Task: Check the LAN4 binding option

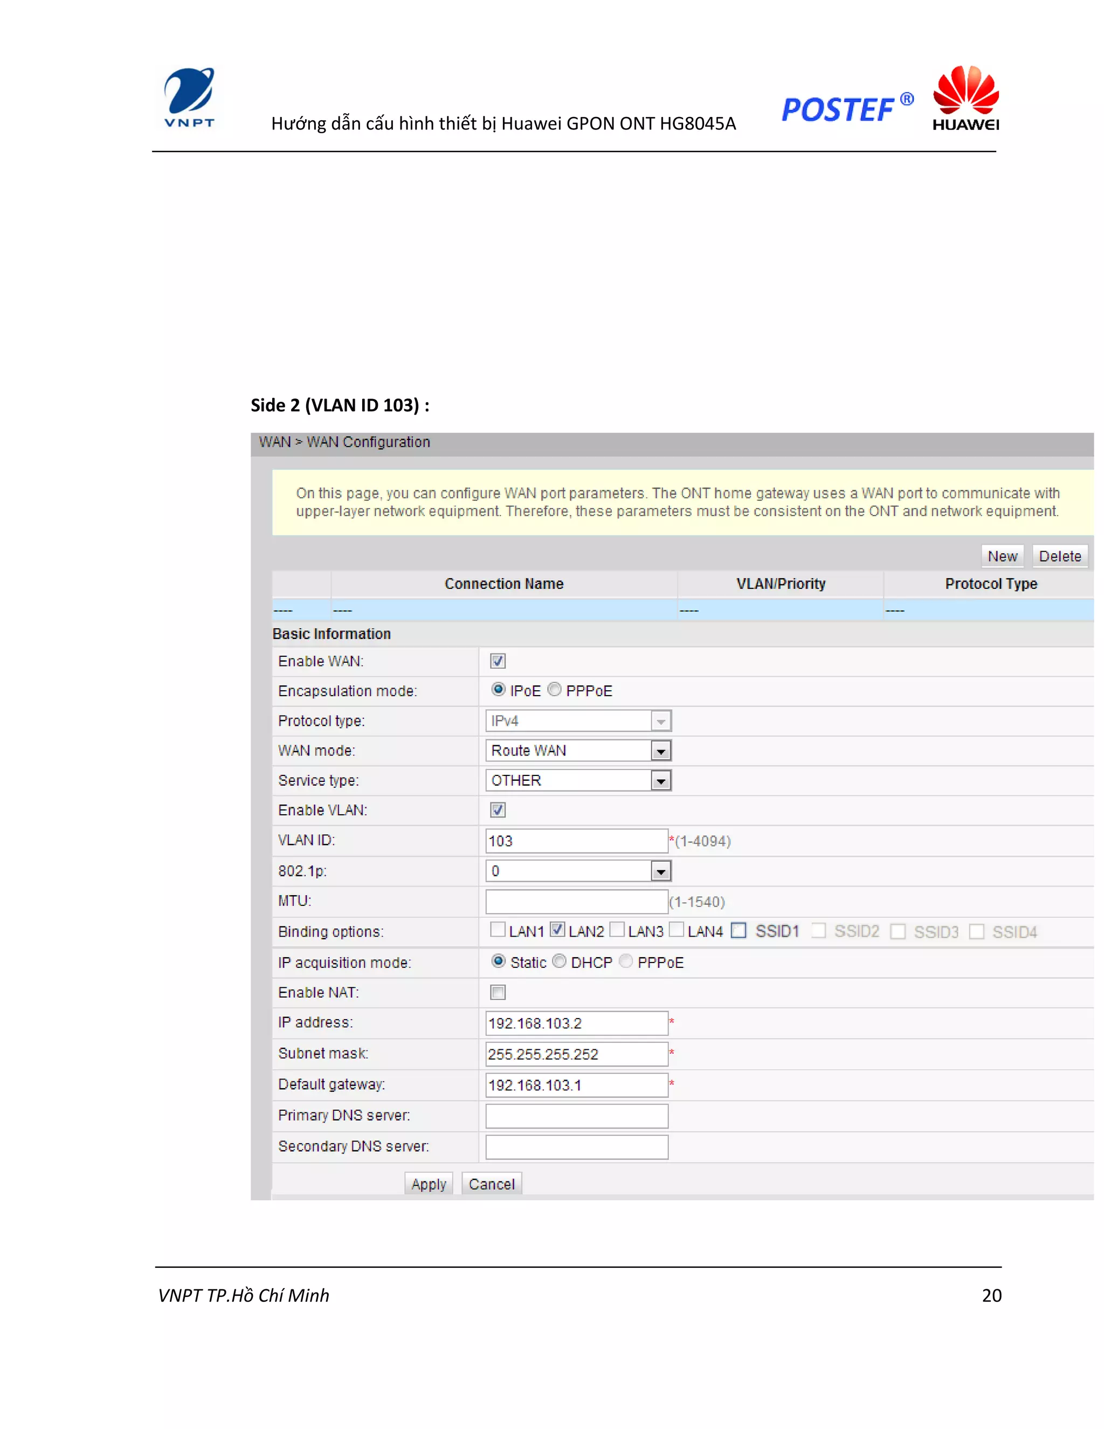Action: pyautogui.click(x=677, y=930)
